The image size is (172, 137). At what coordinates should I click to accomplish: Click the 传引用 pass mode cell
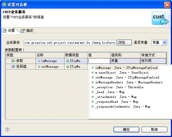click(153, 61)
